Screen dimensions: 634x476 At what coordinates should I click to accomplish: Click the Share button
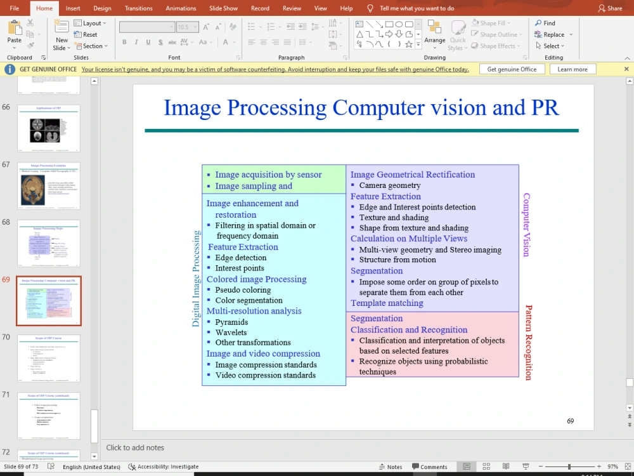coord(610,8)
